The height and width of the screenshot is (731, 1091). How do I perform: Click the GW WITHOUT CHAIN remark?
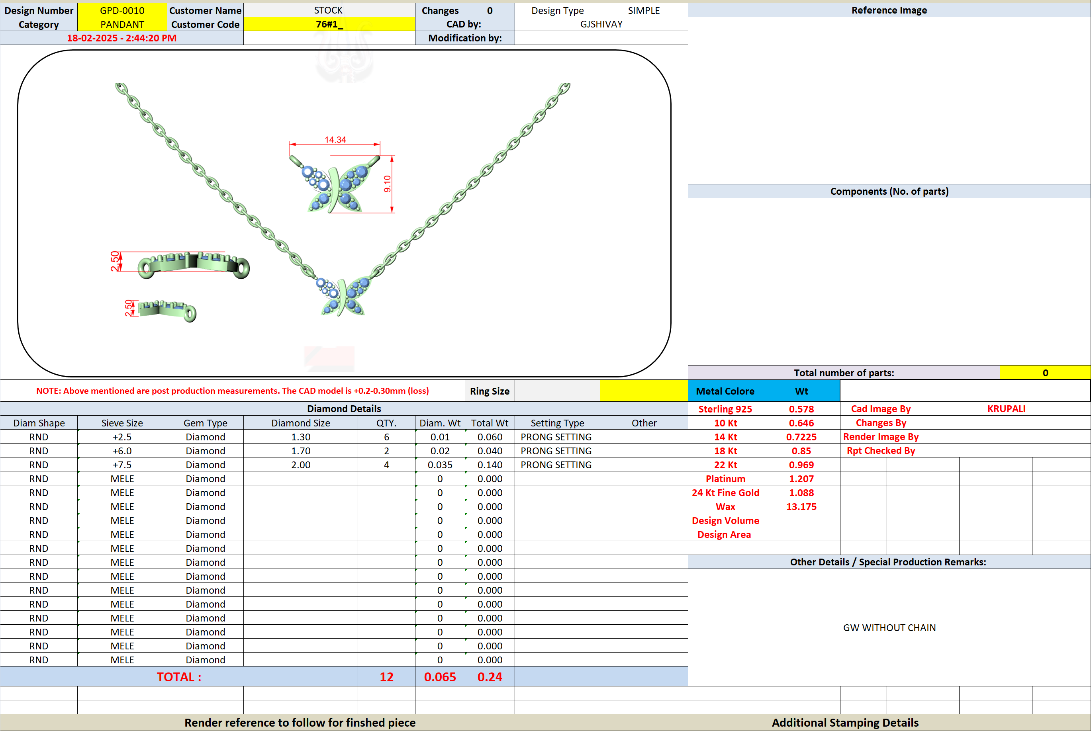(x=889, y=628)
